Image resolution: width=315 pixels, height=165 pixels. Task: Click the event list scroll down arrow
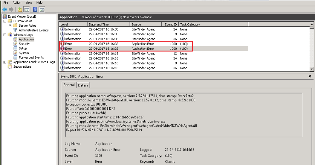pyautogui.click(x=312, y=69)
